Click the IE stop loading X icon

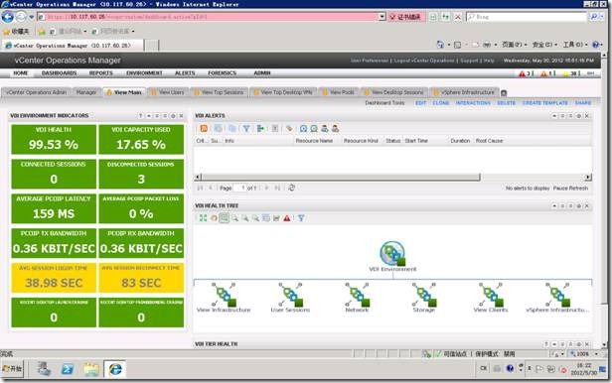point(458,17)
